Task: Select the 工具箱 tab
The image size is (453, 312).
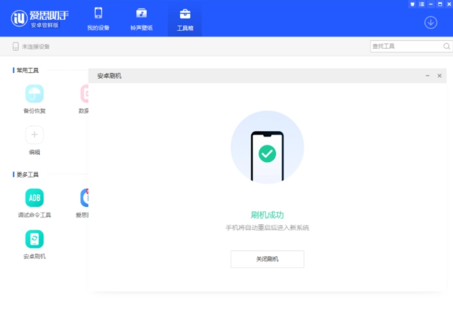Action: click(185, 19)
